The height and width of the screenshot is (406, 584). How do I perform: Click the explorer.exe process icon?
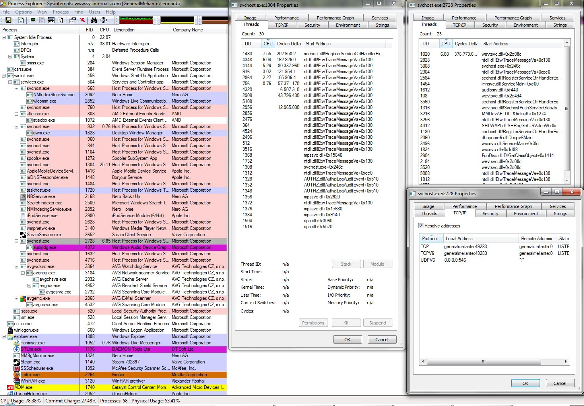10,336
